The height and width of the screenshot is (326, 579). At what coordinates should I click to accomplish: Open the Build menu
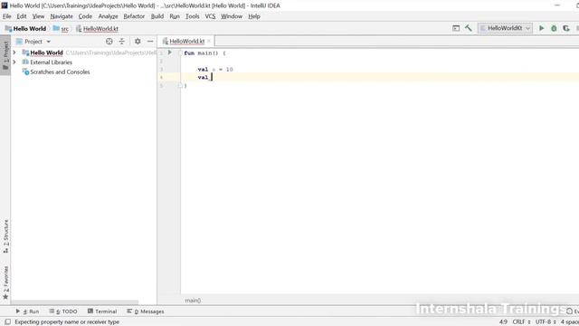[157, 16]
